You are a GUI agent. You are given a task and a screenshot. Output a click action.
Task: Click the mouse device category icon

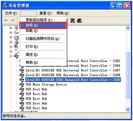[16, 51]
